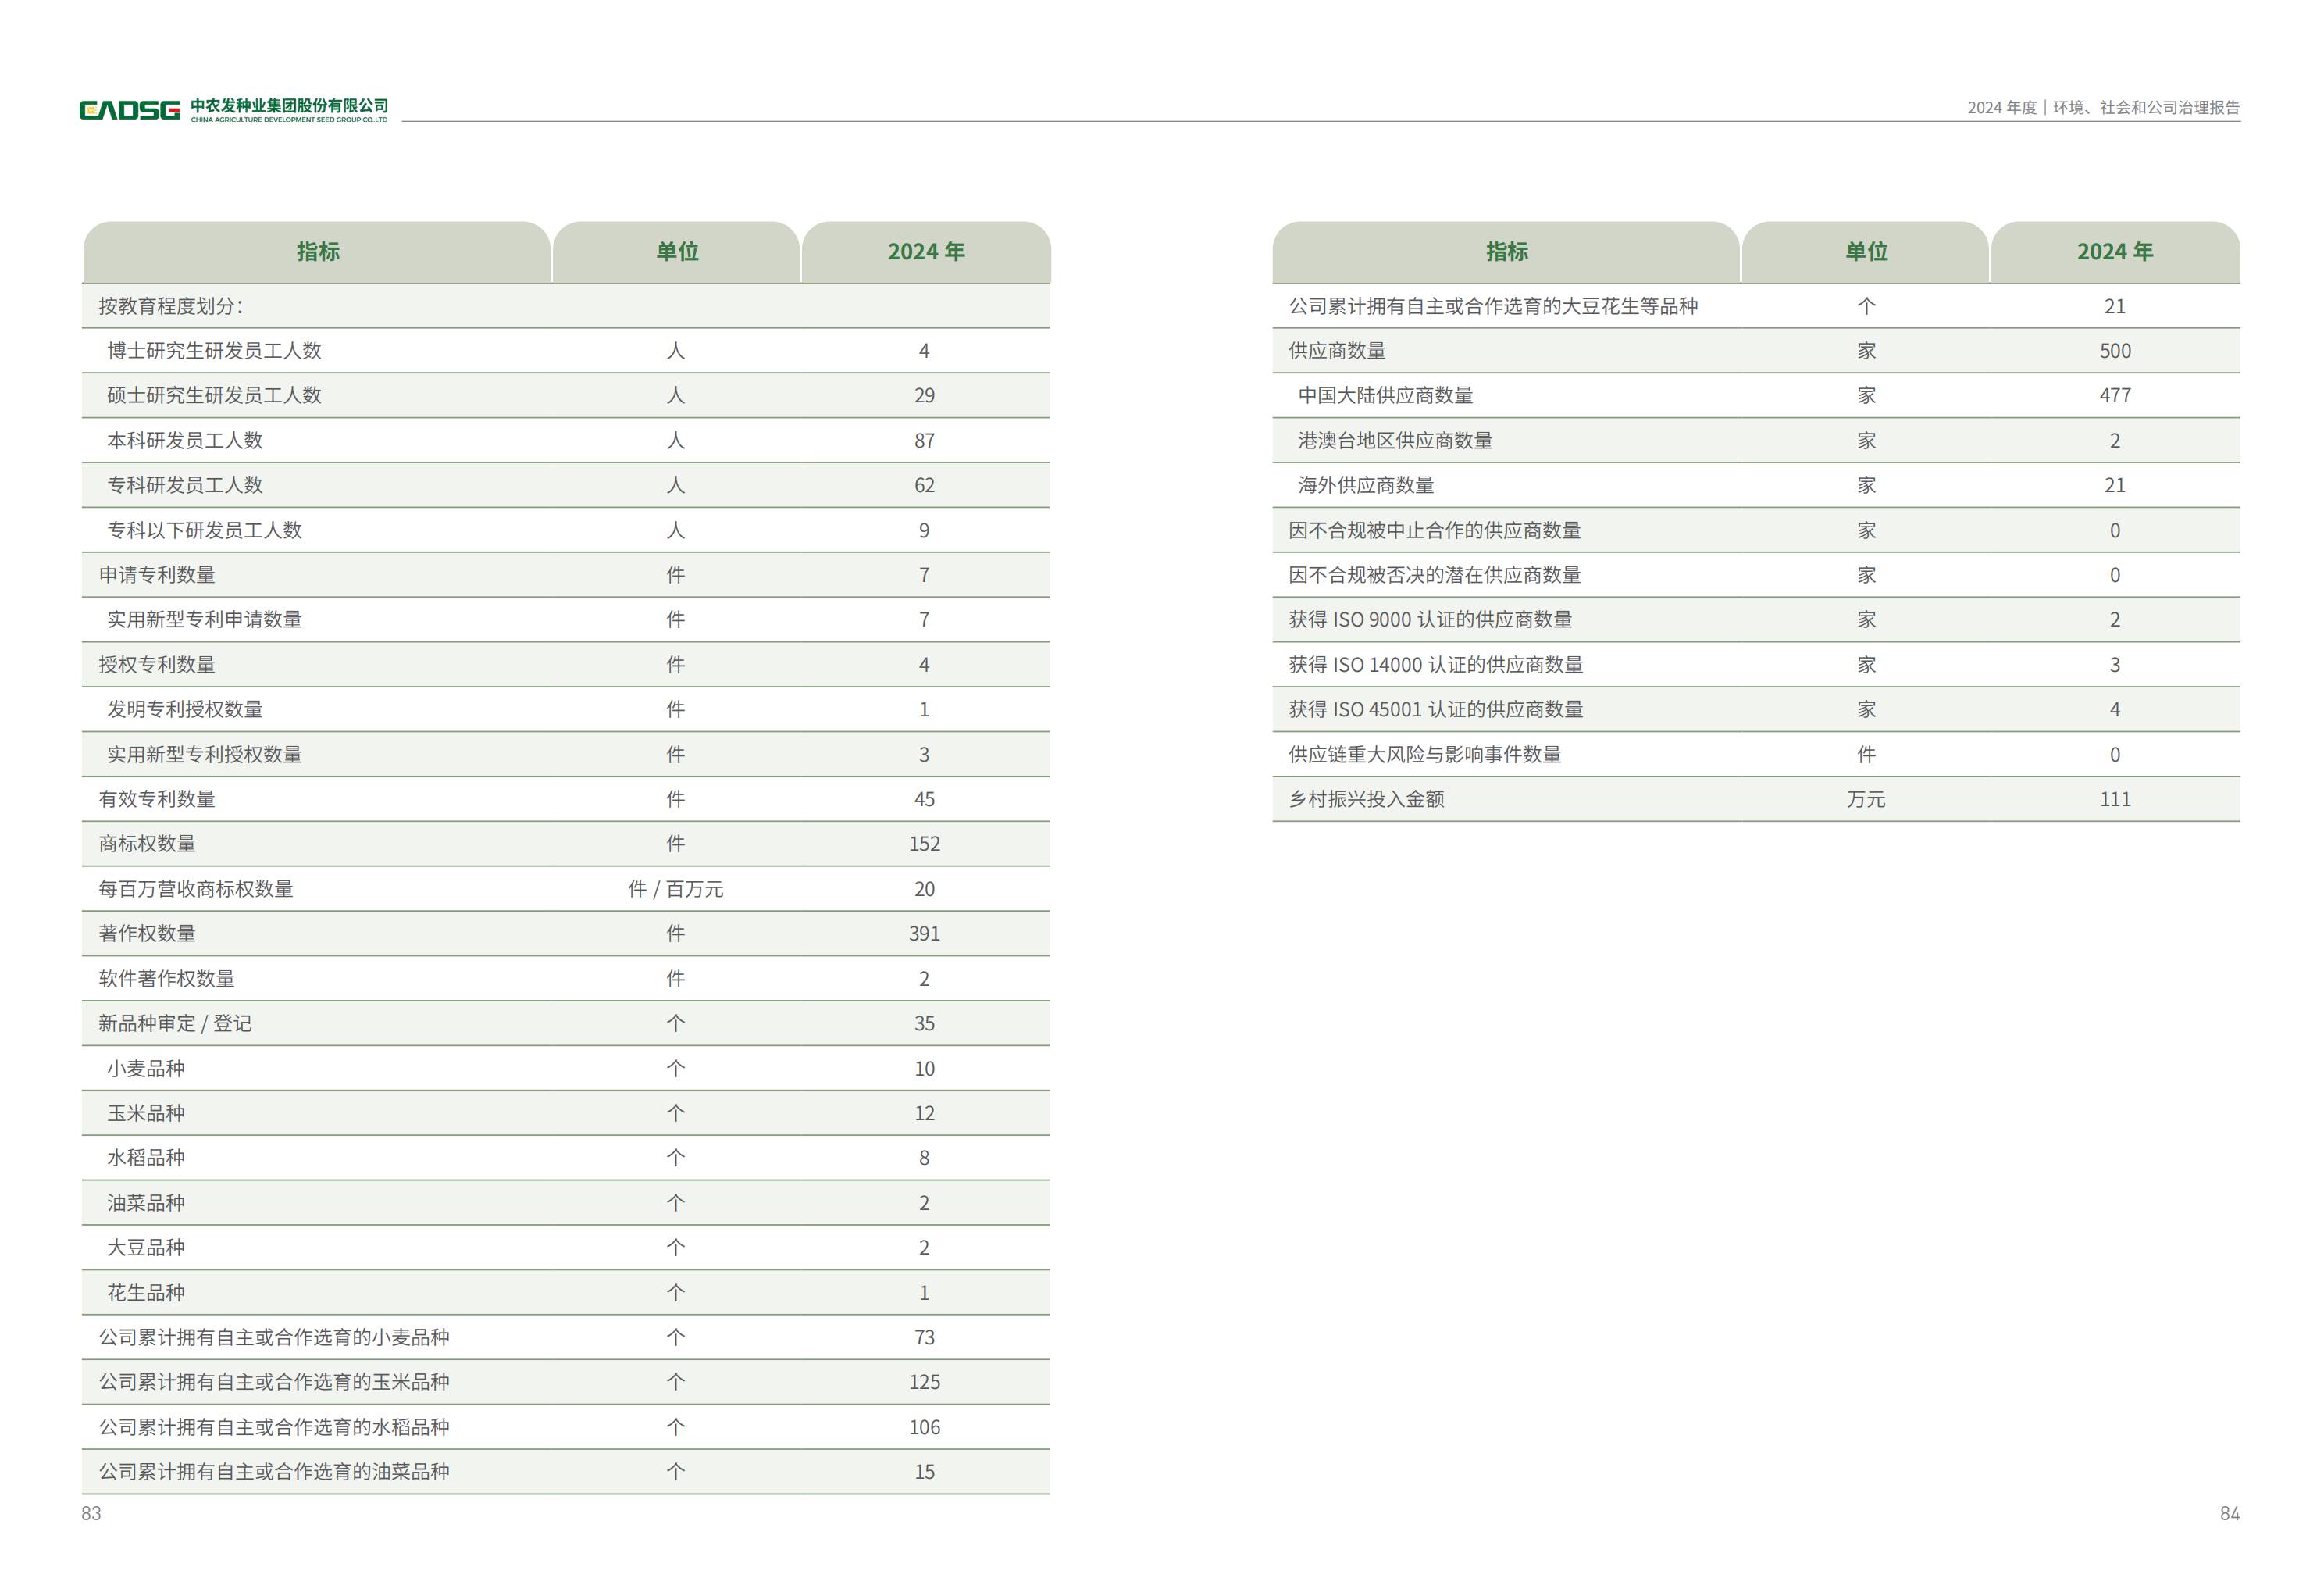
Task: Select the '小麦品种' row label
Action: 146,1069
